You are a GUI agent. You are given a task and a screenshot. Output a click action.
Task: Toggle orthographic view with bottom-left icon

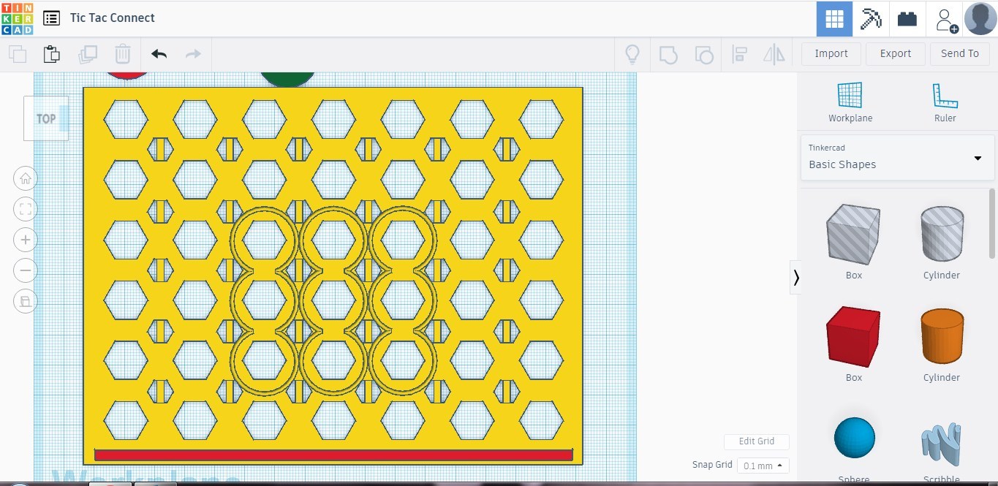[x=25, y=300]
